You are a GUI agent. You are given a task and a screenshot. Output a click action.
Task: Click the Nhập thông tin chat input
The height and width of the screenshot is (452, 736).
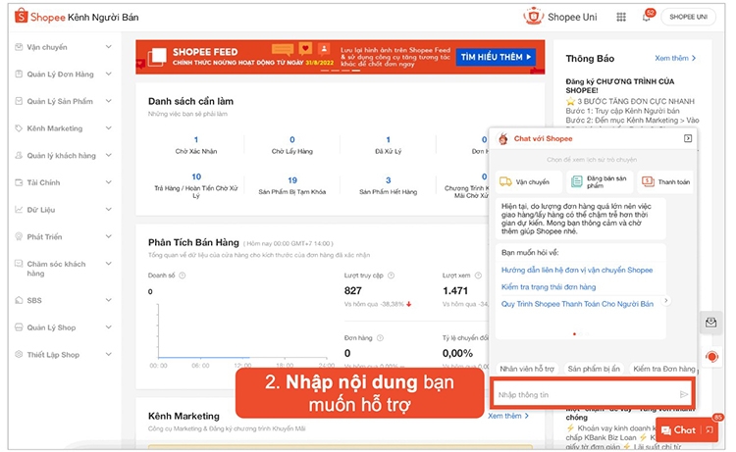click(x=593, y=394)
